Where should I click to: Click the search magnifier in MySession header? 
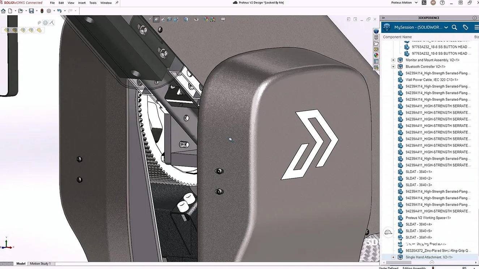(454, 27)
